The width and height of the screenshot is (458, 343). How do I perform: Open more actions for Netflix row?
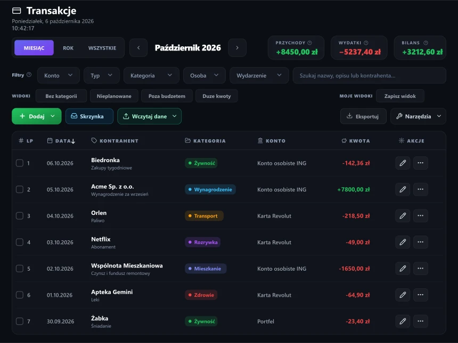tap(421, 242)
